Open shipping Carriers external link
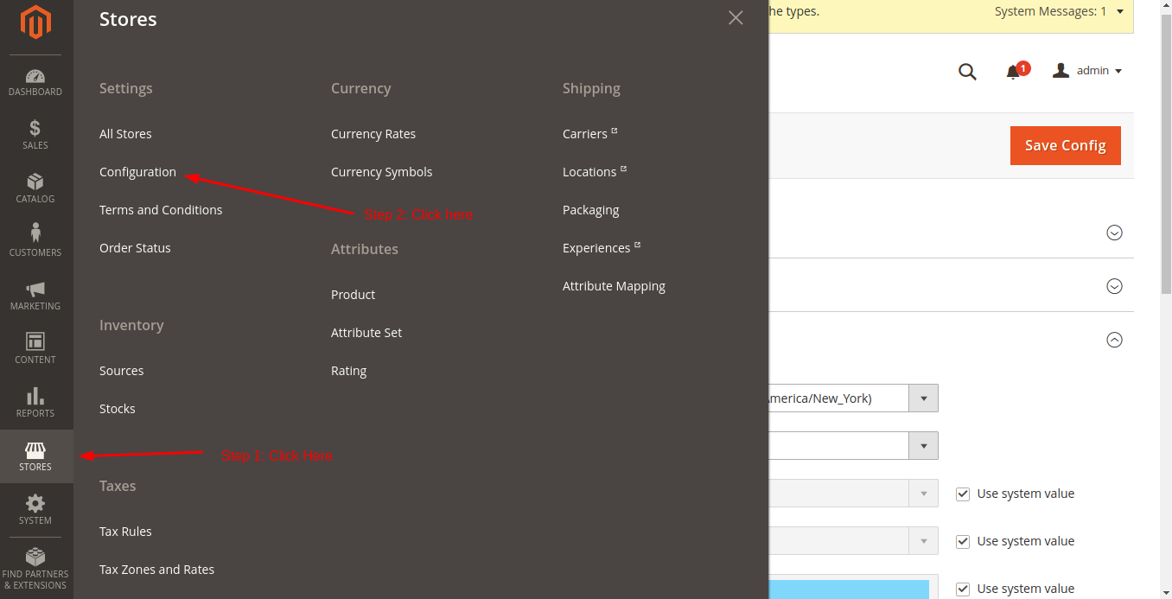1172x599 pixels. coord(589,134)
